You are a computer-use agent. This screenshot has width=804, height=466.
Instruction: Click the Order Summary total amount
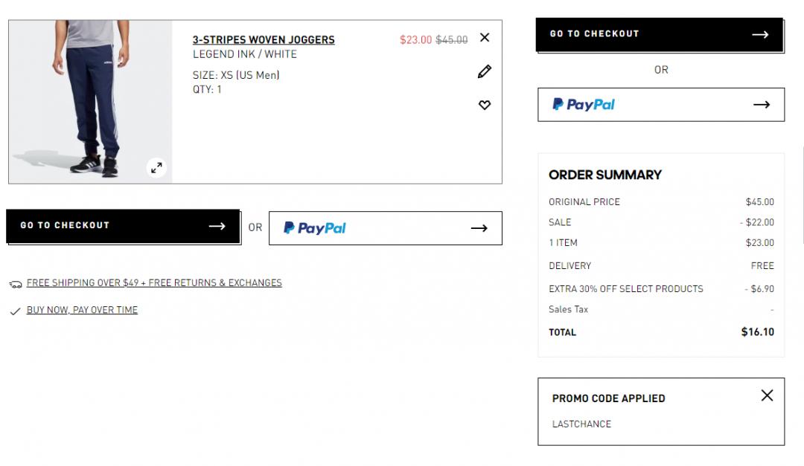(x=757, y=332)
